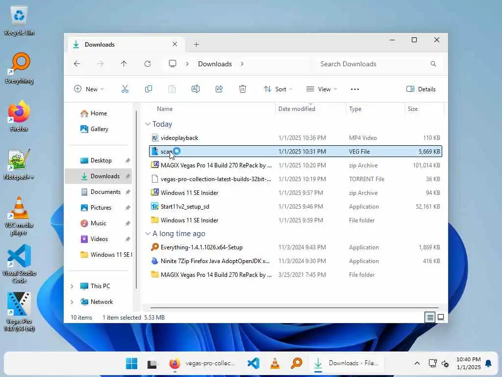Image resolution: width=502 pixels, height=377 pixels.
Task: Open the Windows Start button
Action: [x=131, y=364]
